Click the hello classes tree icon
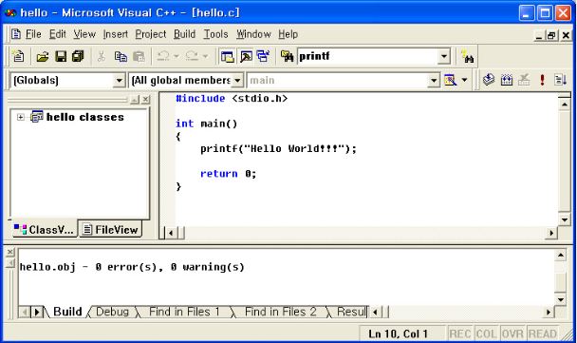Image resolution: width=577 pixels, height=343 pixels. (x=37, y=117)
